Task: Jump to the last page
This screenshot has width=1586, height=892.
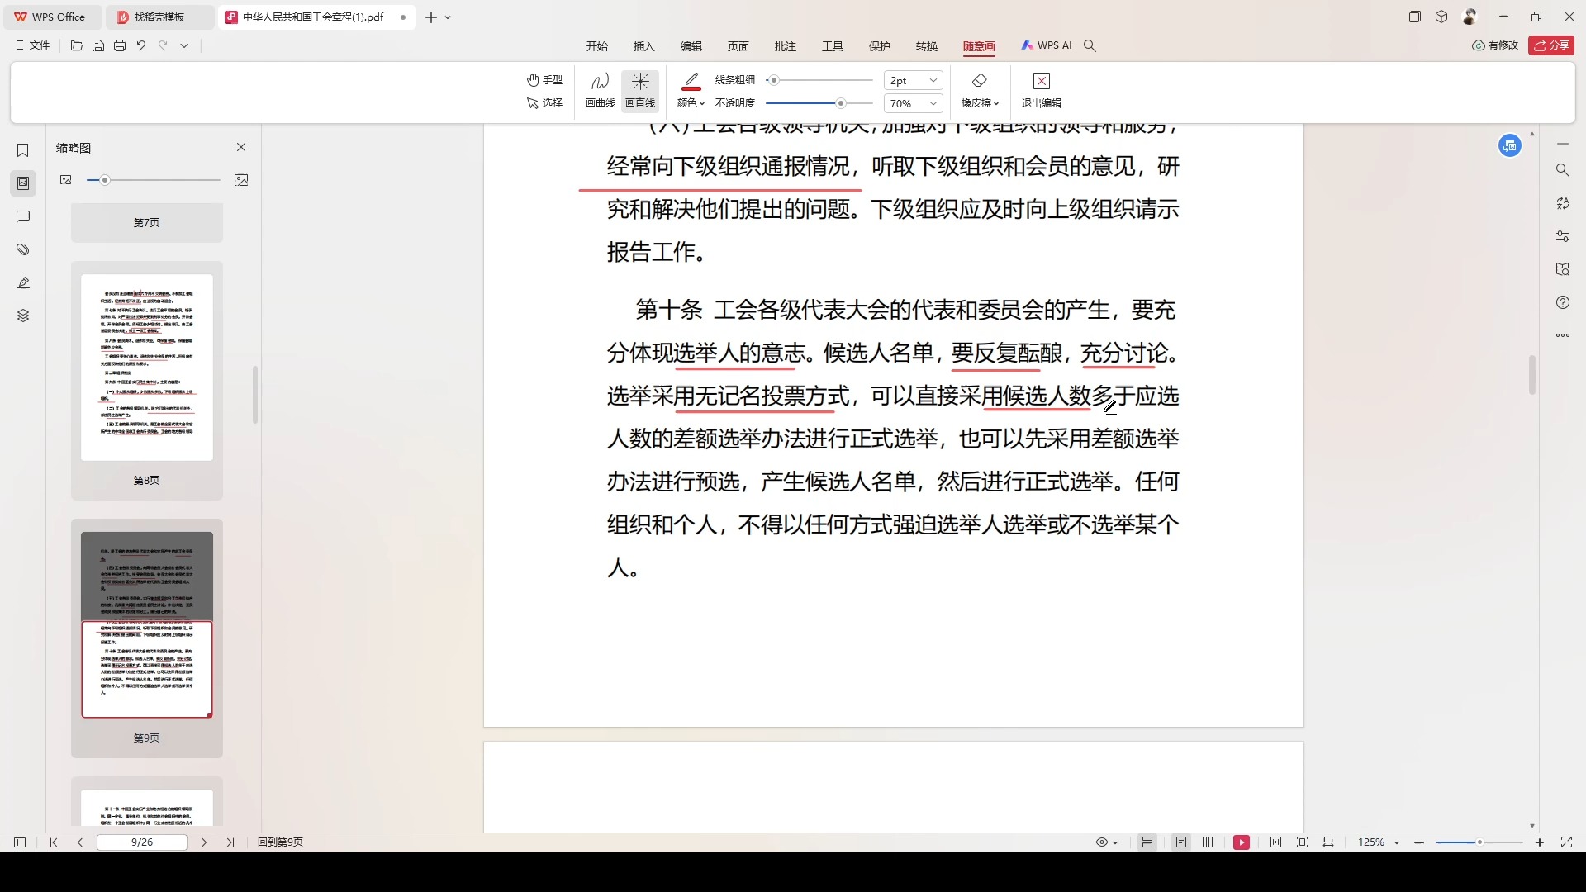Action: click(x=230, y=842)
